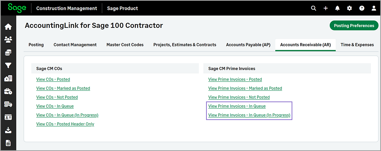Click the Sage logo
Image resolution: width=381 pixels, height=151 pixels.
17,8
